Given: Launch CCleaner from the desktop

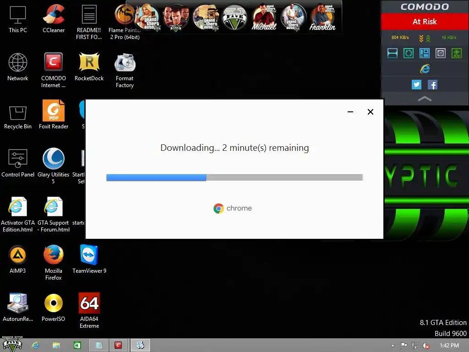Looking at the screenshot, I should [54, 18].
